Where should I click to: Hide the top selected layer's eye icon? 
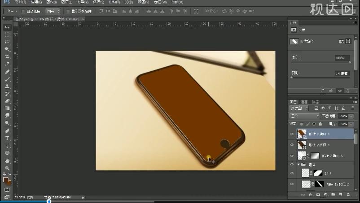[292, 134]
